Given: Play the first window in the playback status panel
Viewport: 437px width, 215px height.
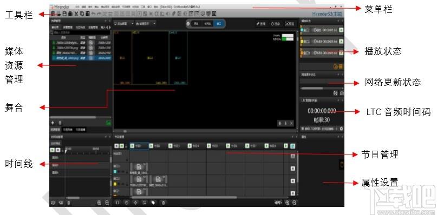Looking at the screenshot, I should point(341,30).
